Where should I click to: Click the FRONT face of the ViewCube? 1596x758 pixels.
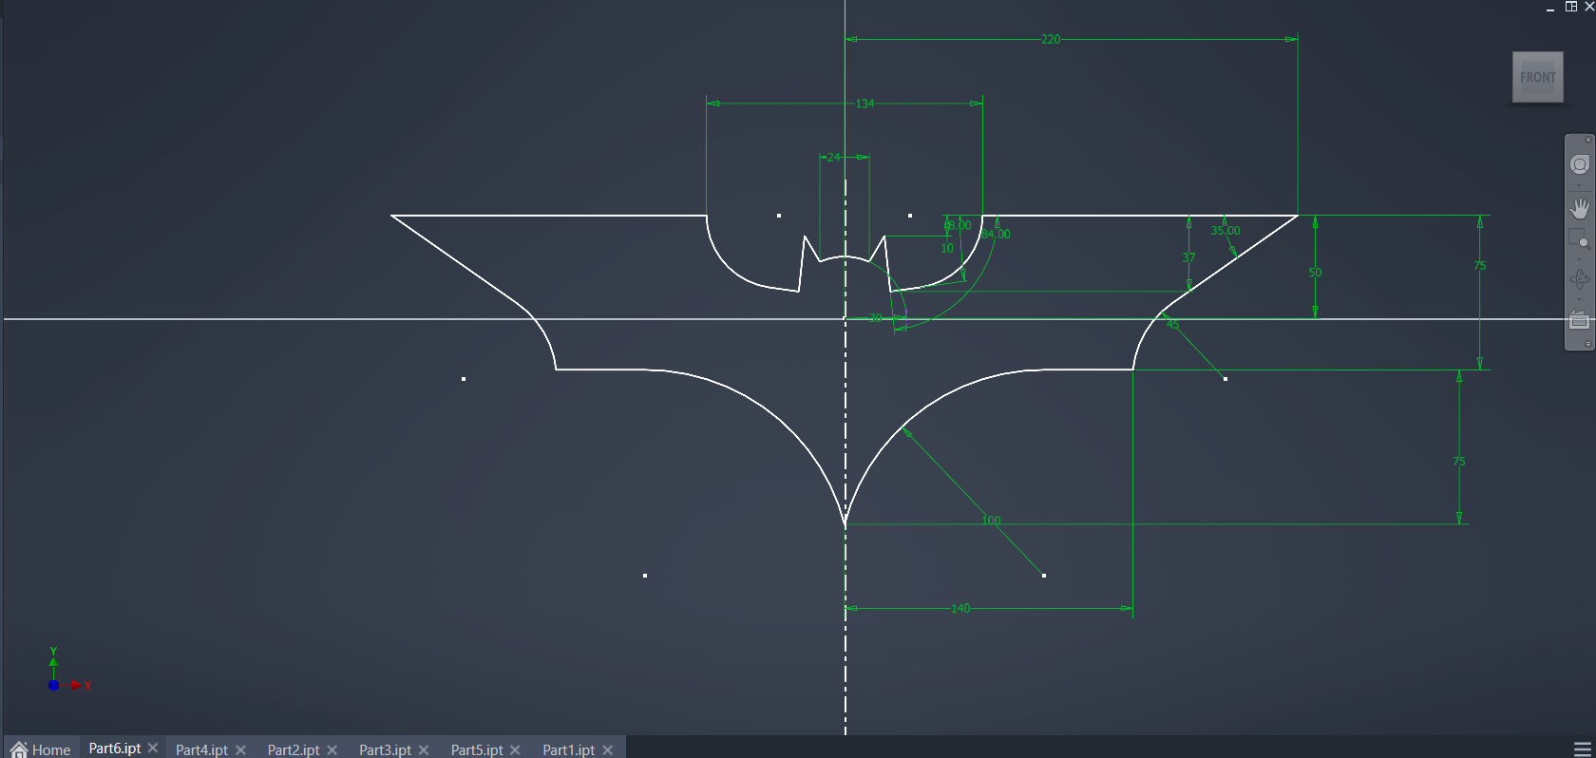1537,77
